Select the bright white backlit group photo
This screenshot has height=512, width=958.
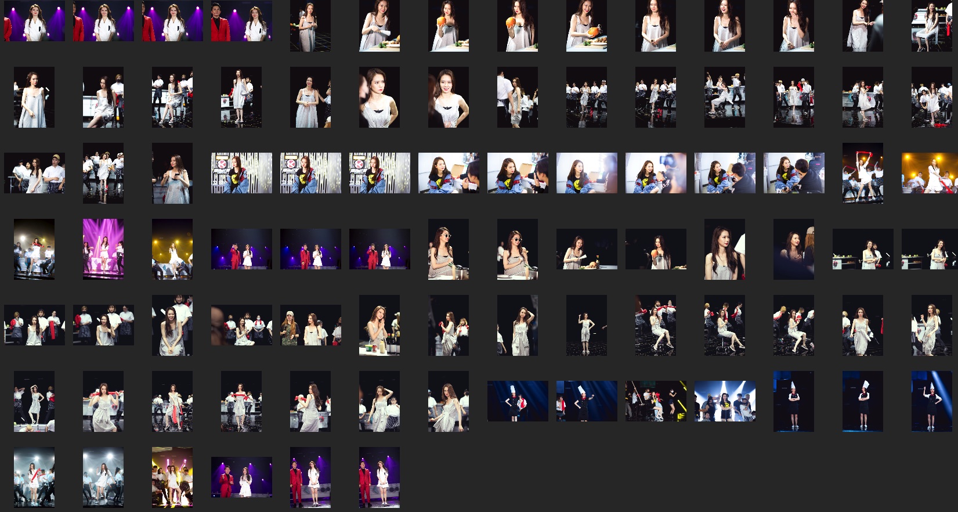[725, 401]
